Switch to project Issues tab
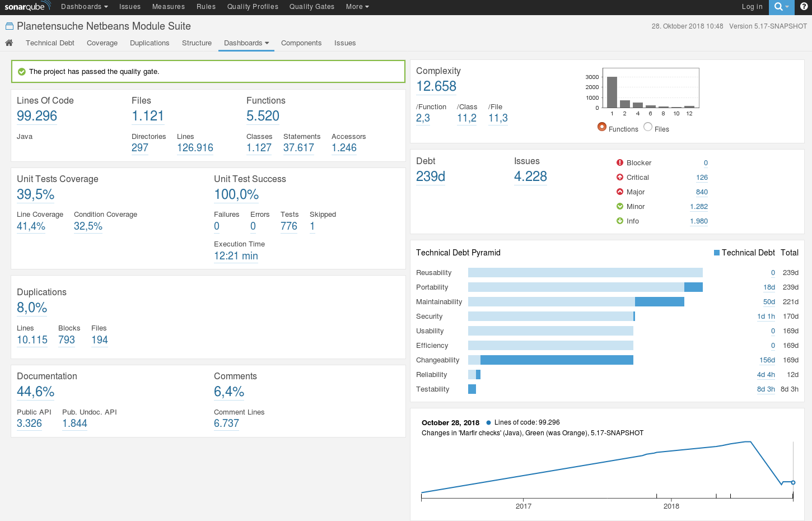Viewport: 812px width, 521px height. (x=345, y=43)
